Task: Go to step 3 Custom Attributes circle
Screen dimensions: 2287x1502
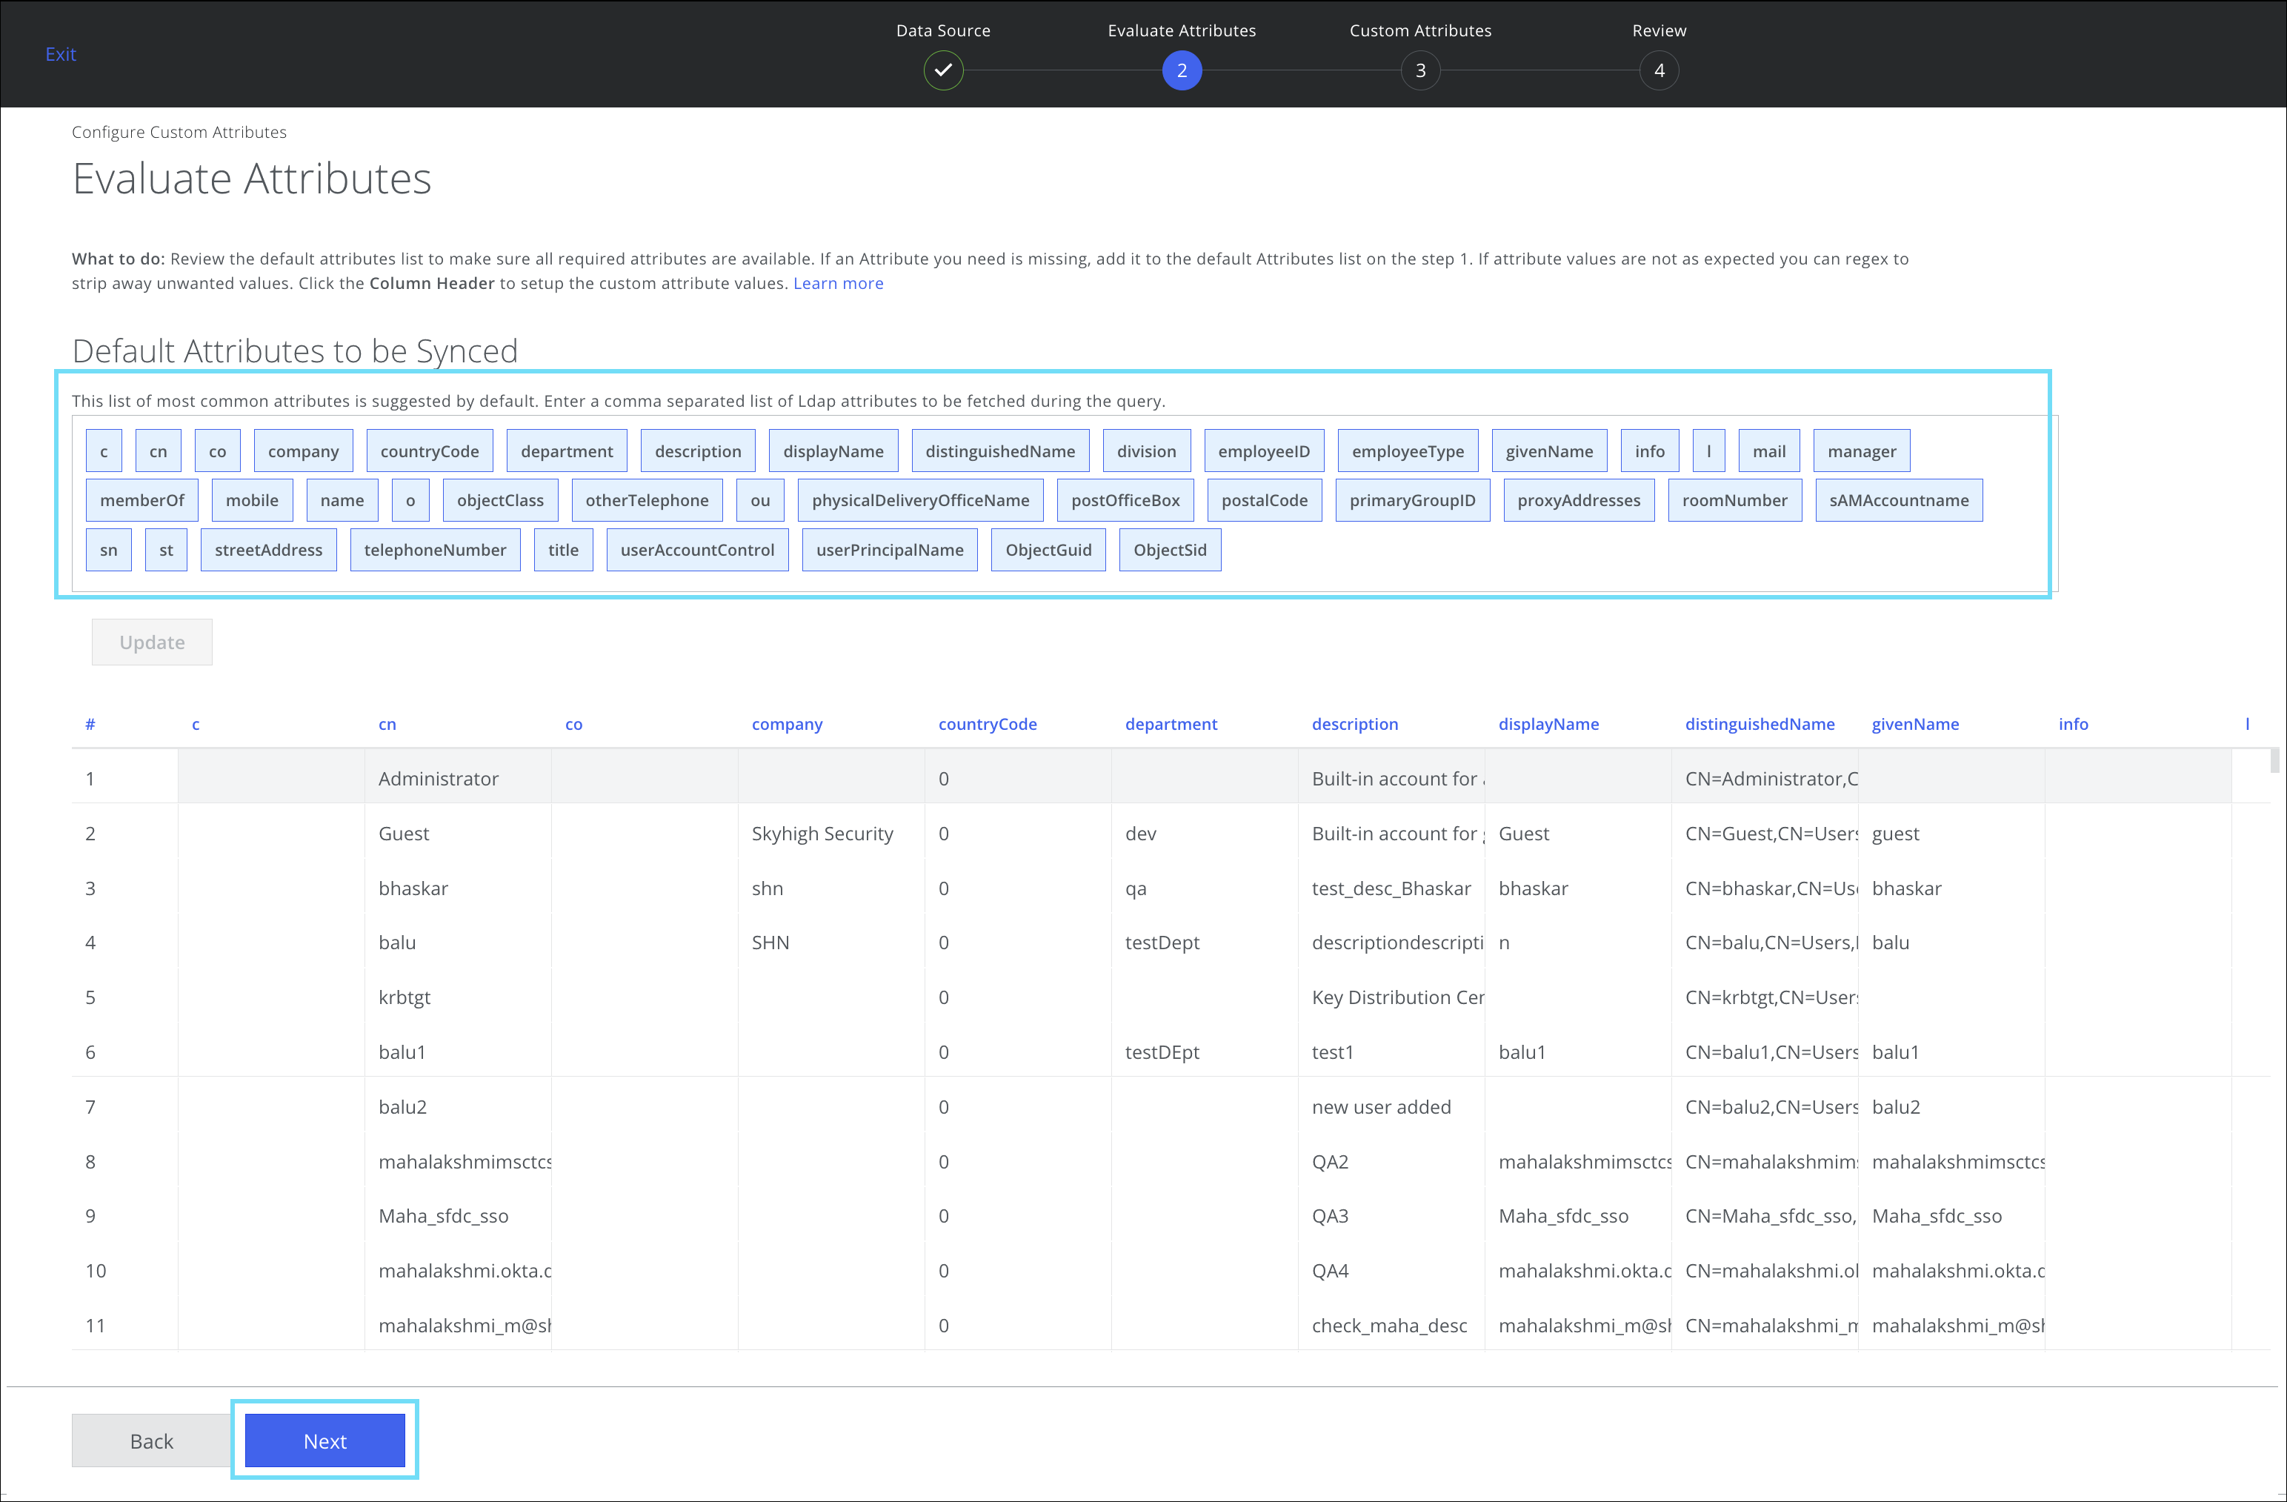Action: coord(1419,70)
